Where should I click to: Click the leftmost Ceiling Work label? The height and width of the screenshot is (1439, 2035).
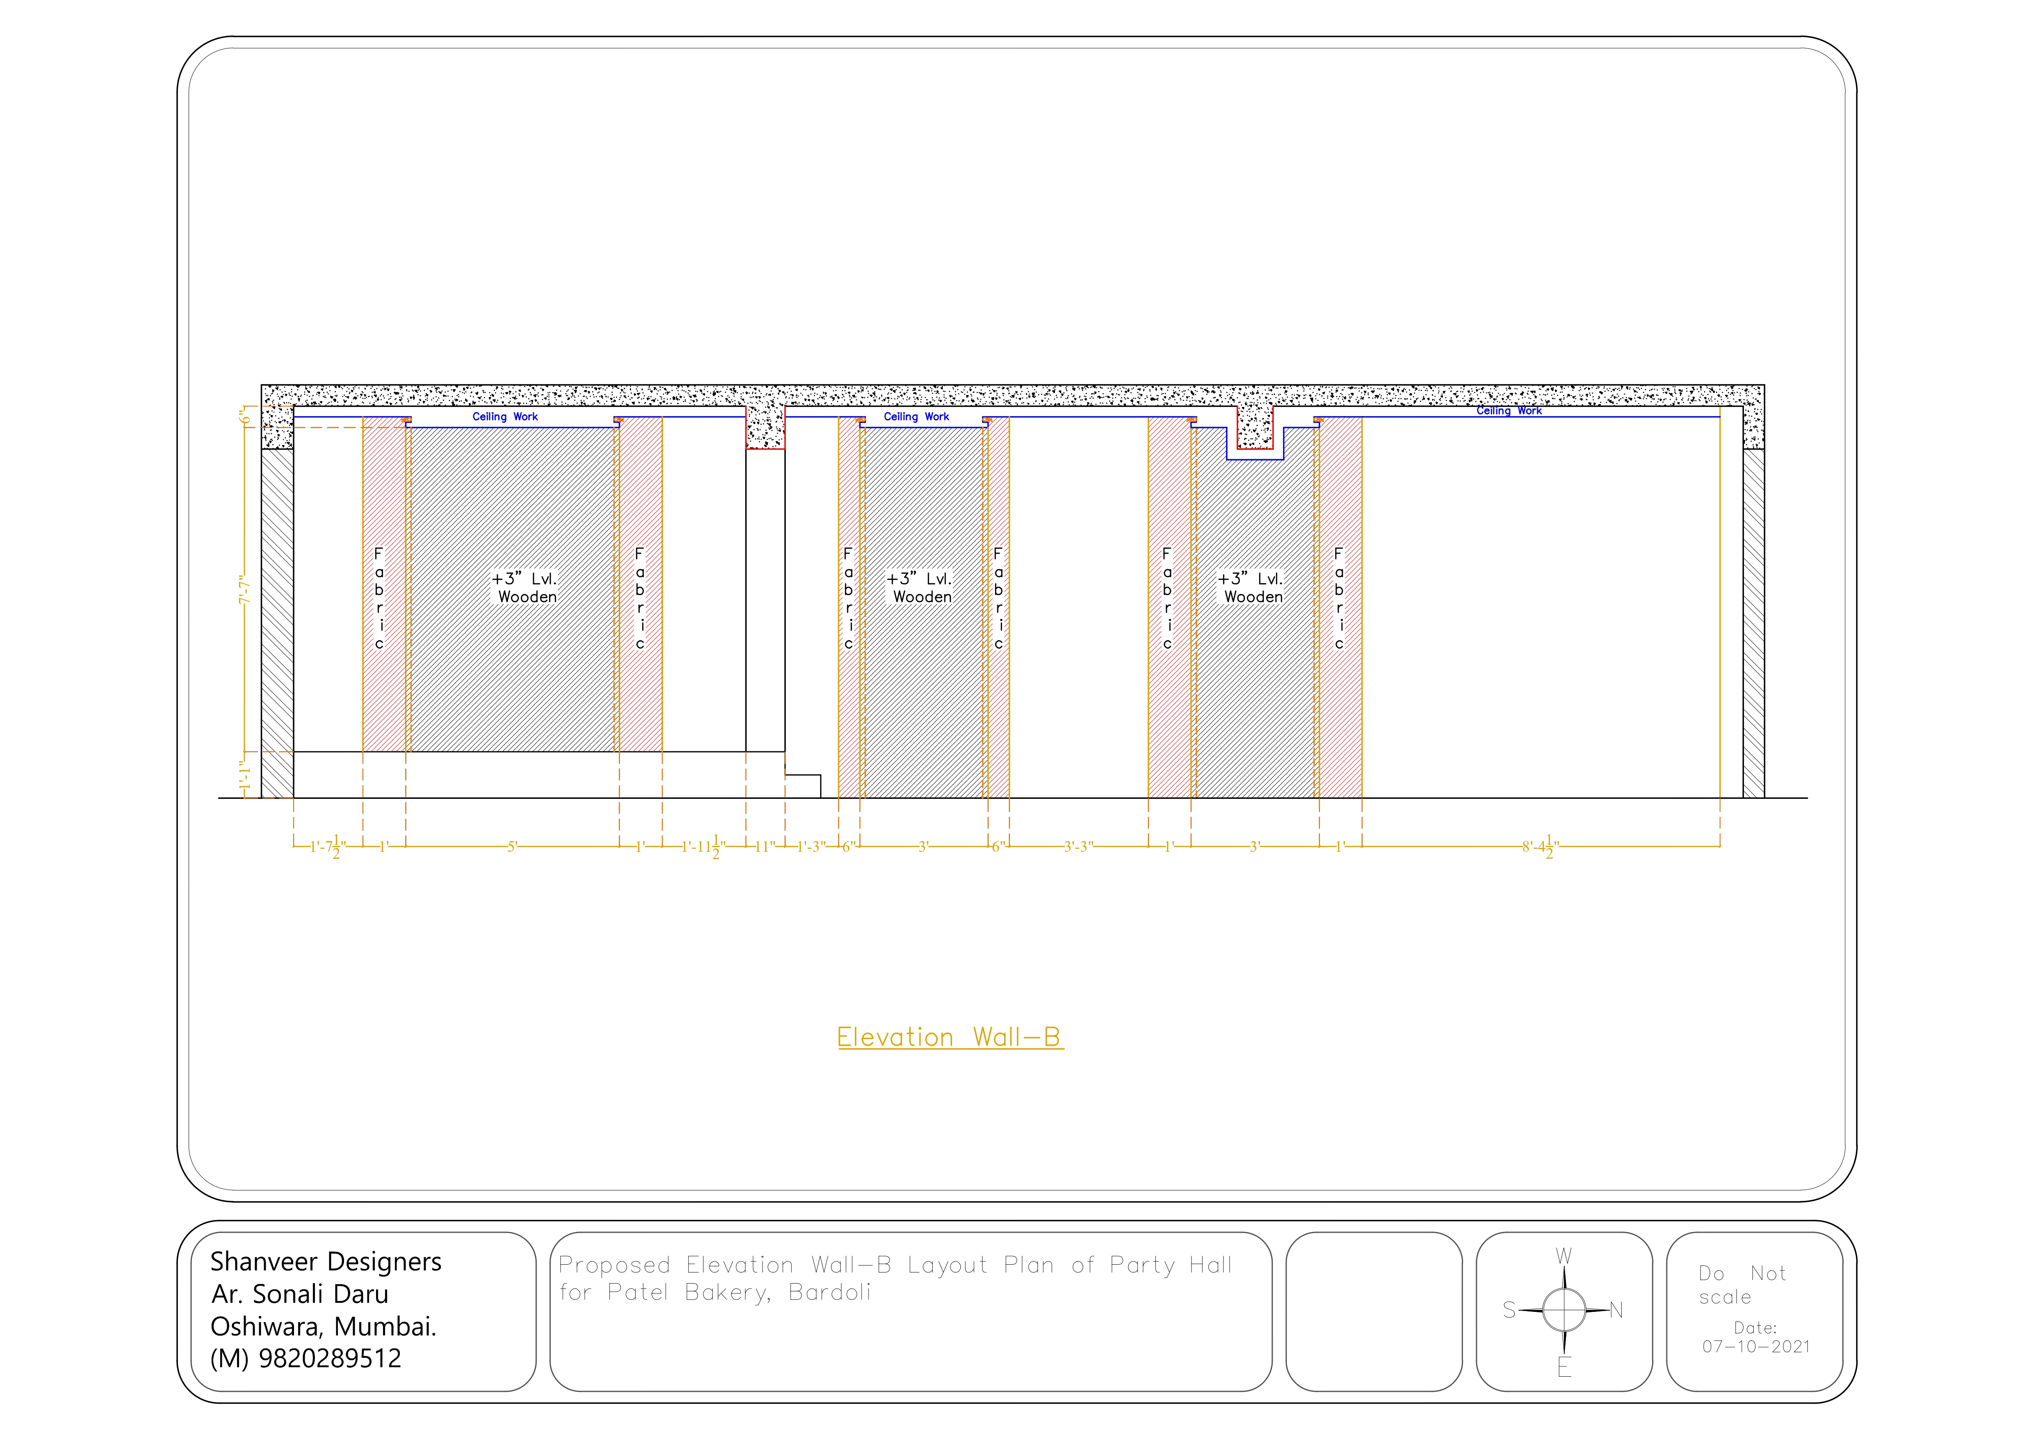click(x=504, y=417)
